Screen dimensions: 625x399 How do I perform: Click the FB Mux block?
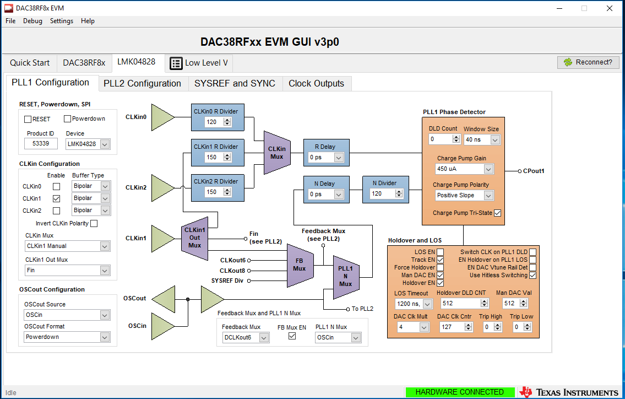pyautogui.click(x=300, y=266)
